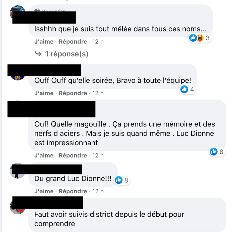
Task: Click Répondre under 'Du grand Luc Dionne!!!'
Action: 73,192
